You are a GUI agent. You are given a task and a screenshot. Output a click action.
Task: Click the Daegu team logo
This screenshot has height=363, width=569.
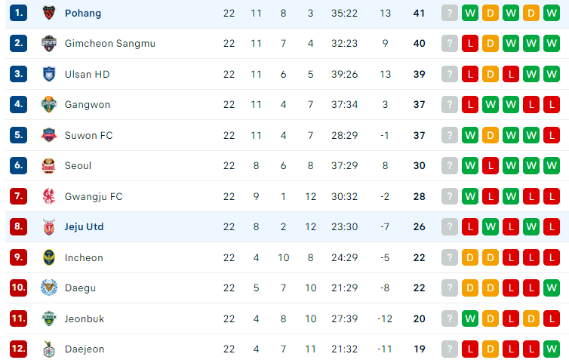tap(49, 288)
